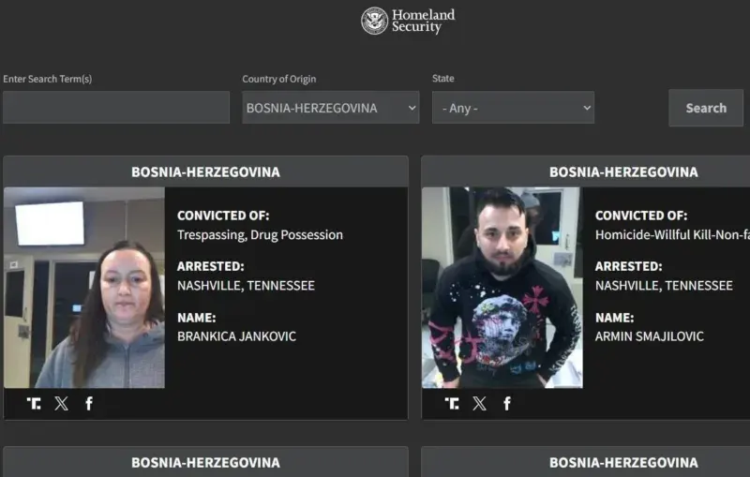Share Brankica Jankovic card on X
Image resolution: width=750 pixels, height=477 pixels.
click(x=61, y=403)
